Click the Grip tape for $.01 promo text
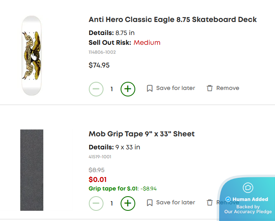 (113, 188)
